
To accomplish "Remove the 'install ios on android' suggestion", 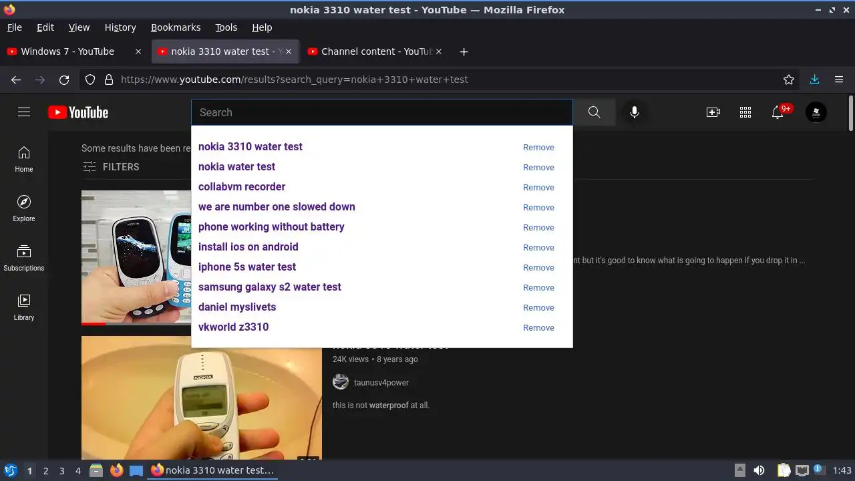I will (538, 247).
